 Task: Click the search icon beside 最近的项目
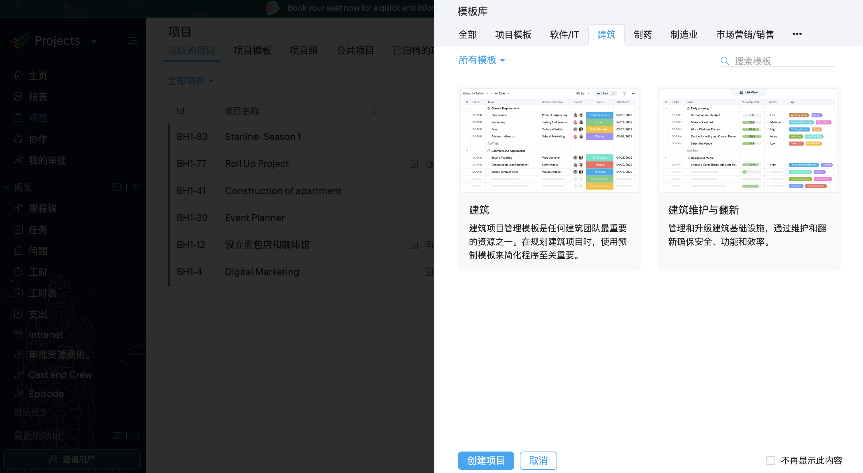pyautogui.click(x=136, y=435)
